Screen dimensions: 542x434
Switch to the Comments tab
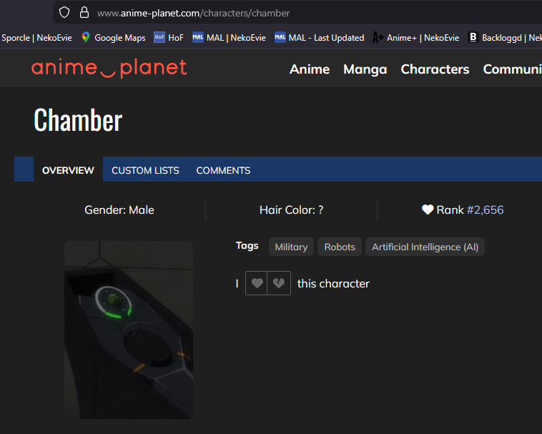click(x=223, y=170)
